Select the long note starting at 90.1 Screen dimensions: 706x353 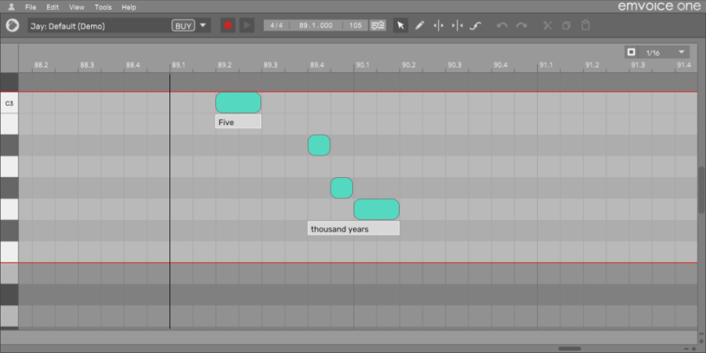(376, 210)
